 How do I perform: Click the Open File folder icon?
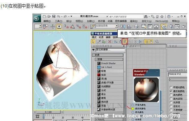point(49,16)
